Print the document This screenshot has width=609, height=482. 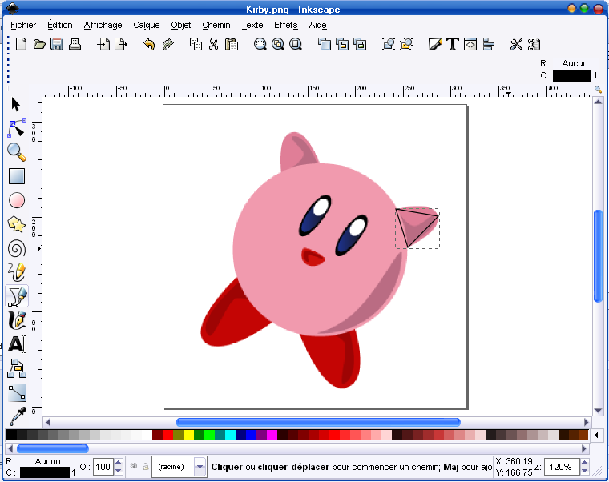(75, 44)
